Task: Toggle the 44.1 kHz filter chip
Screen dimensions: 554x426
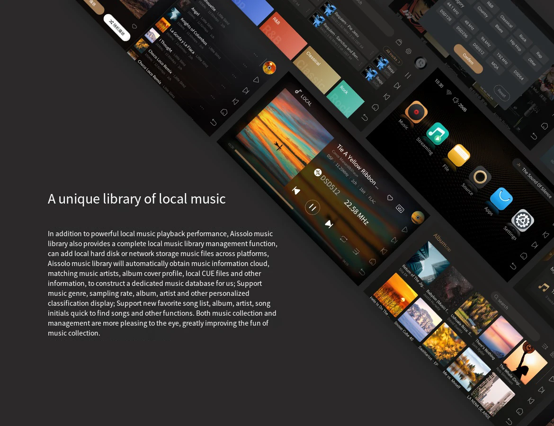Action: [453, 9]
